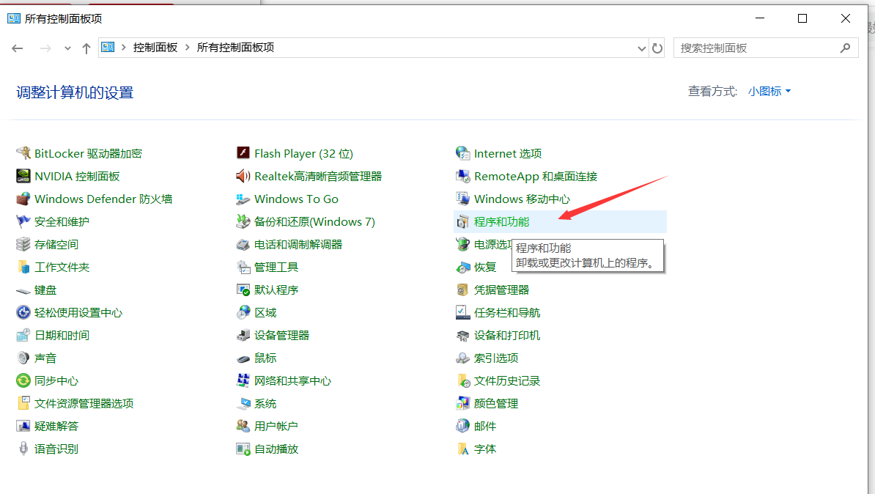Expand the address bar history dropdown
Screen dimensions: 875x494
(x=642, y=48)
